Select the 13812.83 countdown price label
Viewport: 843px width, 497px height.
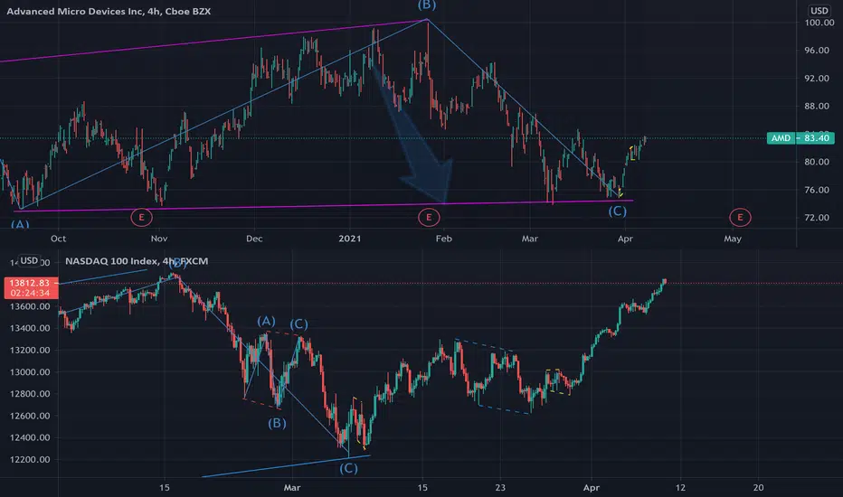[30, 287]
